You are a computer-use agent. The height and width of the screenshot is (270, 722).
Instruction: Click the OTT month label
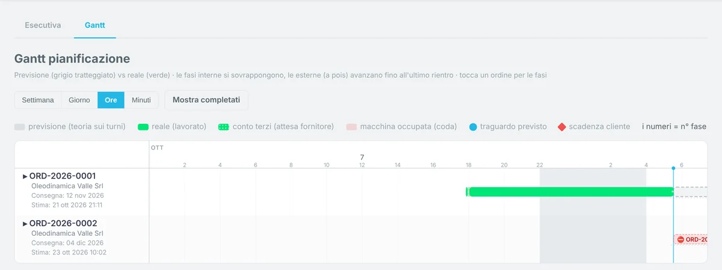point(157,147)
